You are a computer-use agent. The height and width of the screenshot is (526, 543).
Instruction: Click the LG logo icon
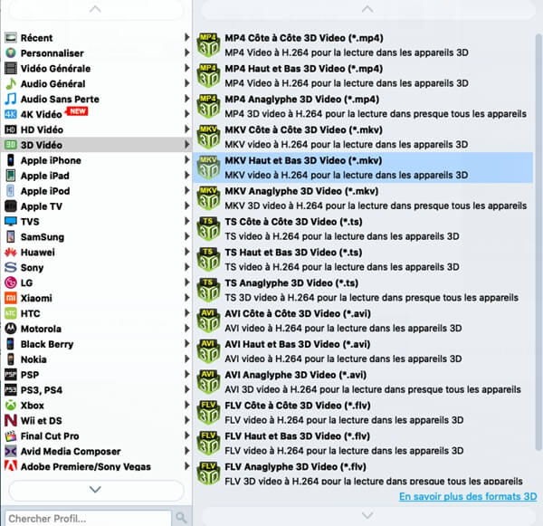coord(10,282)
